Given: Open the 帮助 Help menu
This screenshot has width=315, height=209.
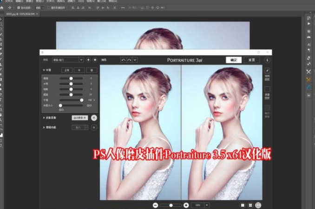Looking at the screenshot, I should pyautogui.click(x=113, y=1).
